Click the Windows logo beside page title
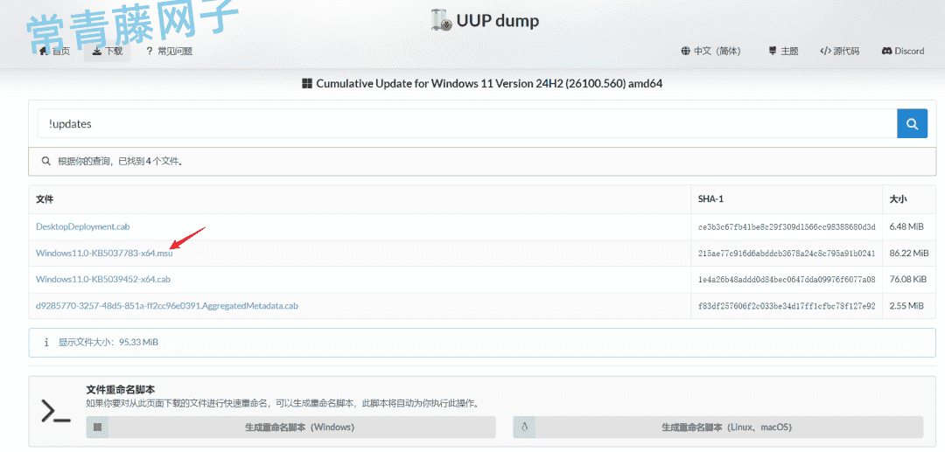Screen dimensions: 945x452 pos(307,84)
